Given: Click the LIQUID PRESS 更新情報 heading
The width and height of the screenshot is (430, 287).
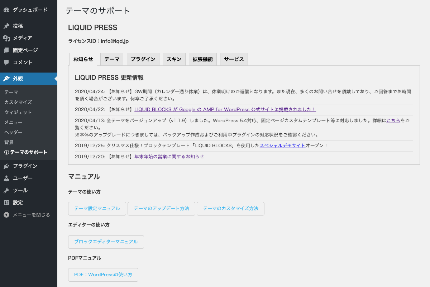Looking at the screenshot, I should tap(109, 78).
